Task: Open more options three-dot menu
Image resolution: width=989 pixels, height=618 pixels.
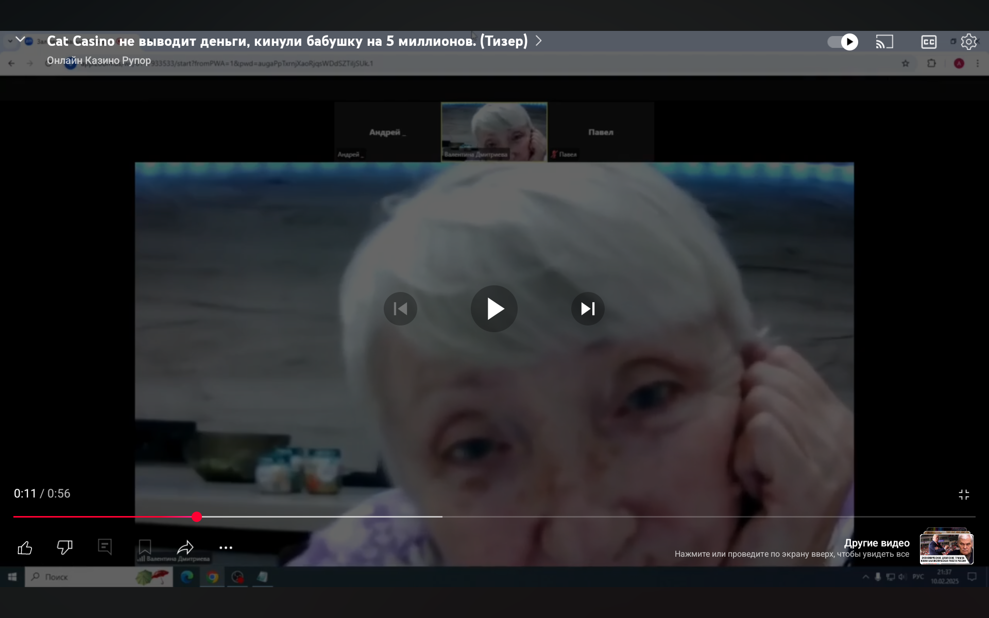Action: tap(226, 547)
